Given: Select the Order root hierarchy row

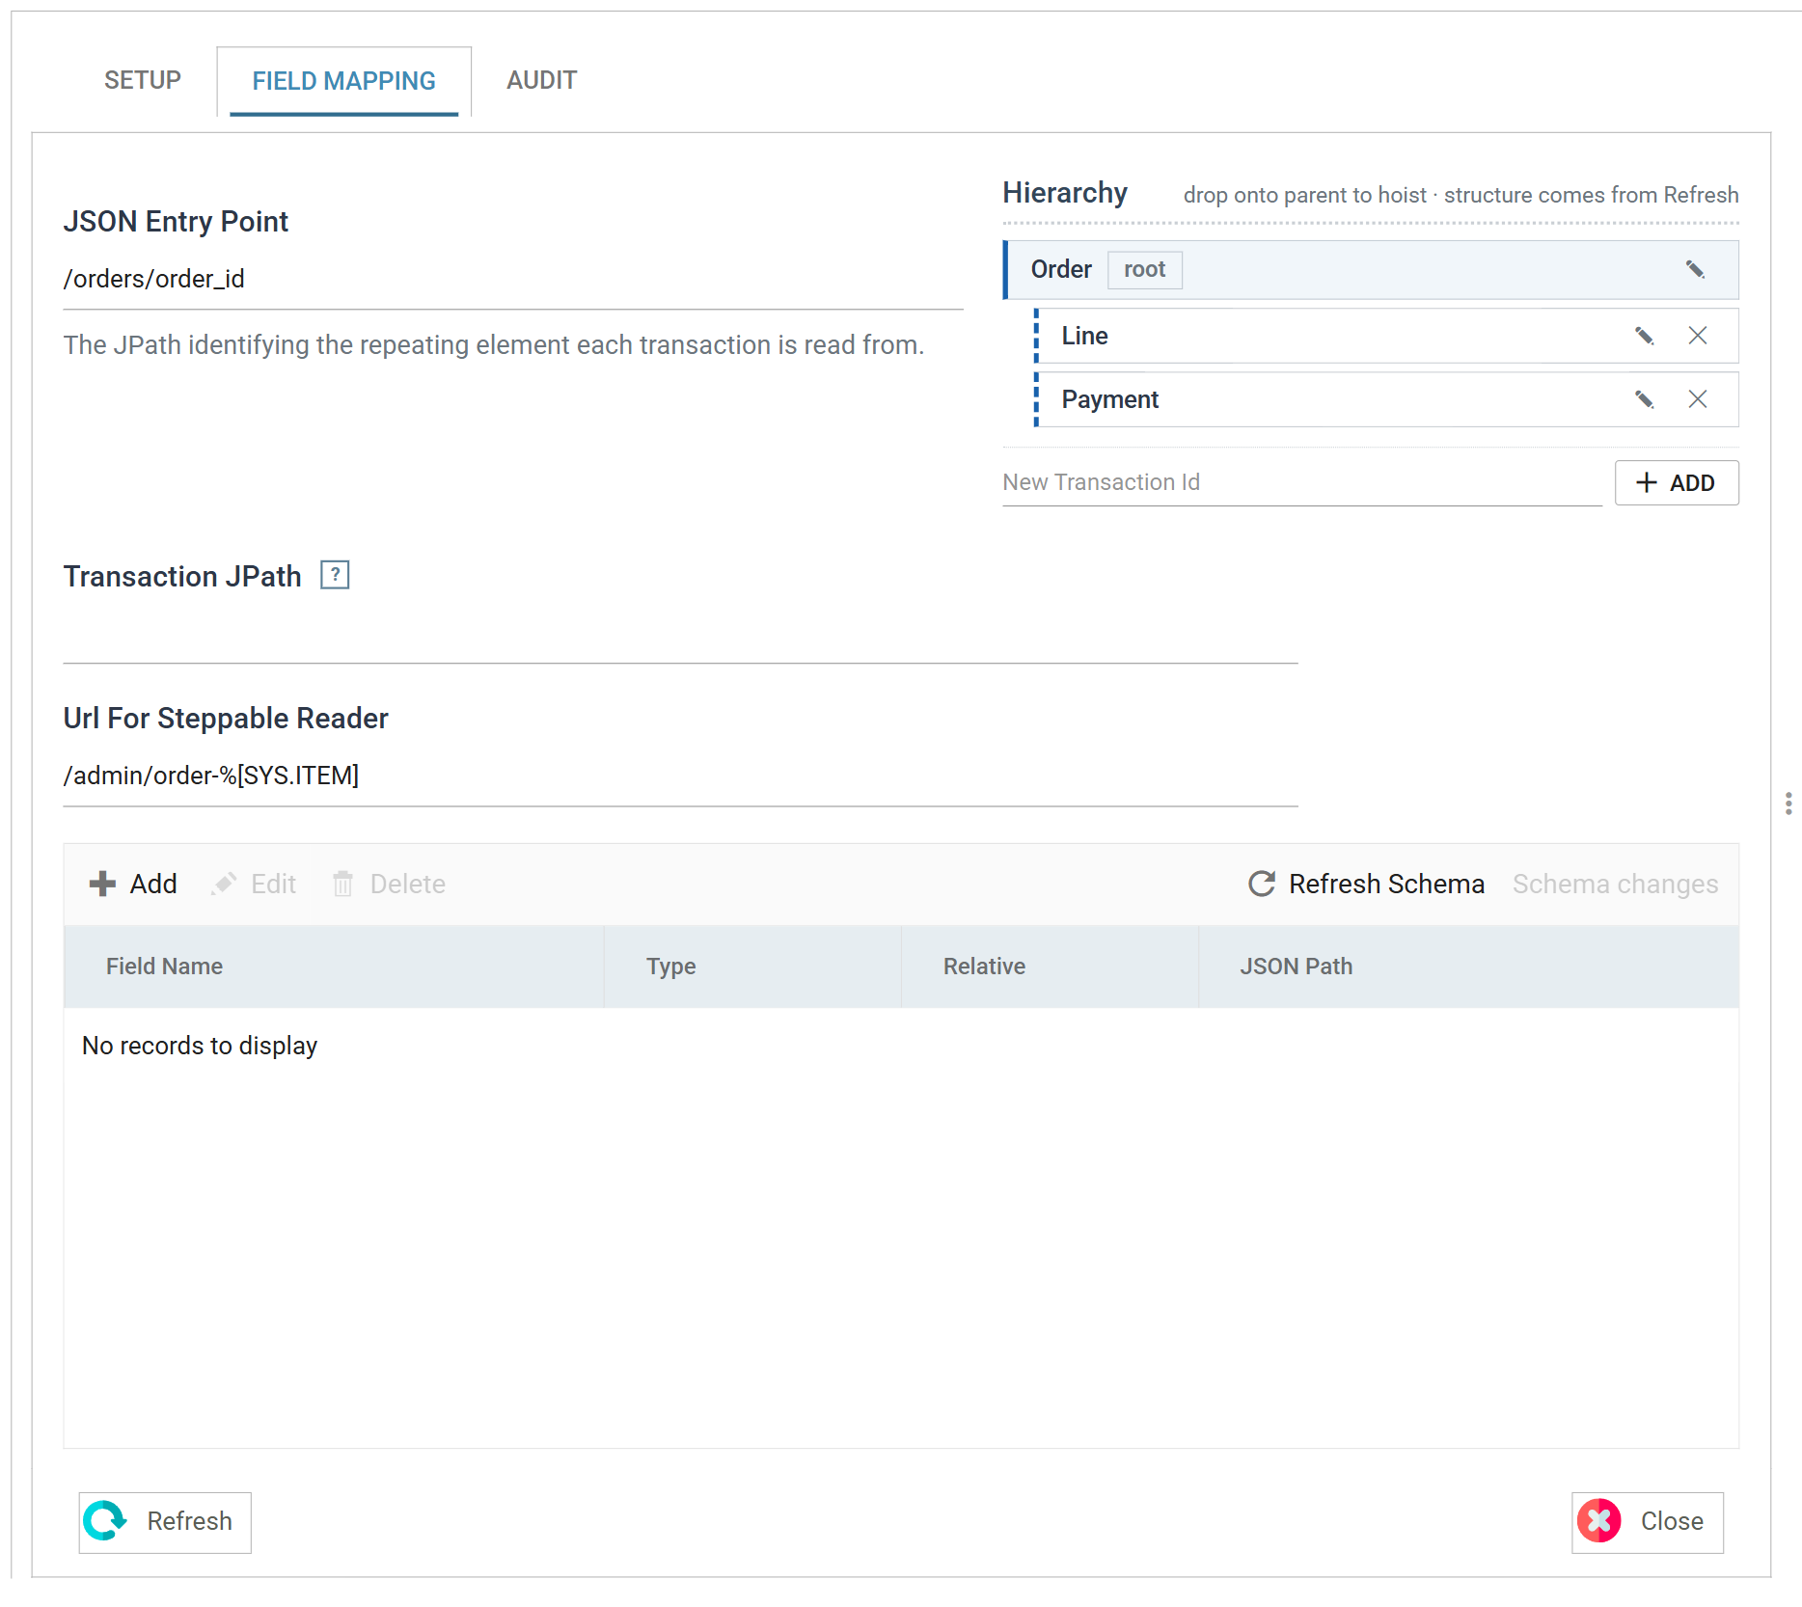Looking at the screenshot, I should [x=1371, y=269].
